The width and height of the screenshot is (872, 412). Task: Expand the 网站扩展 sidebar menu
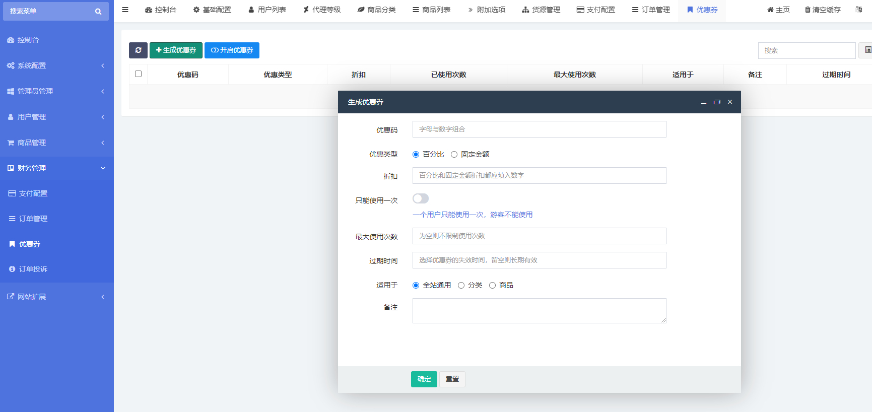click(x=56, y=297)
